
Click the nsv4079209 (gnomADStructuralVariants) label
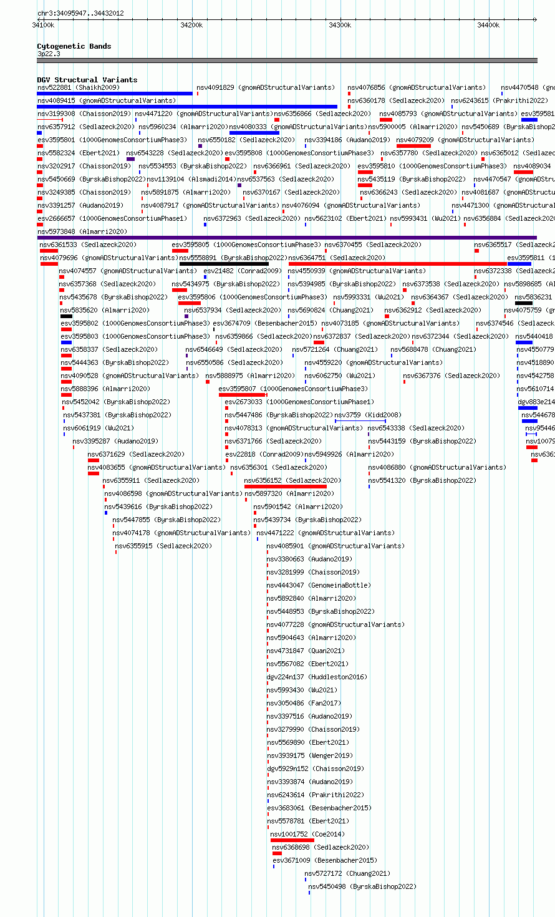point(465,140)
